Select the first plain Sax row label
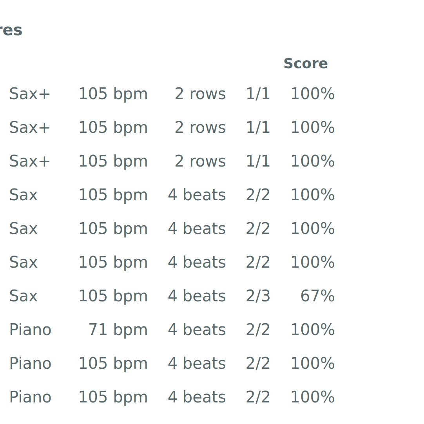The image size is (424, 424). [x=24, y=195]
